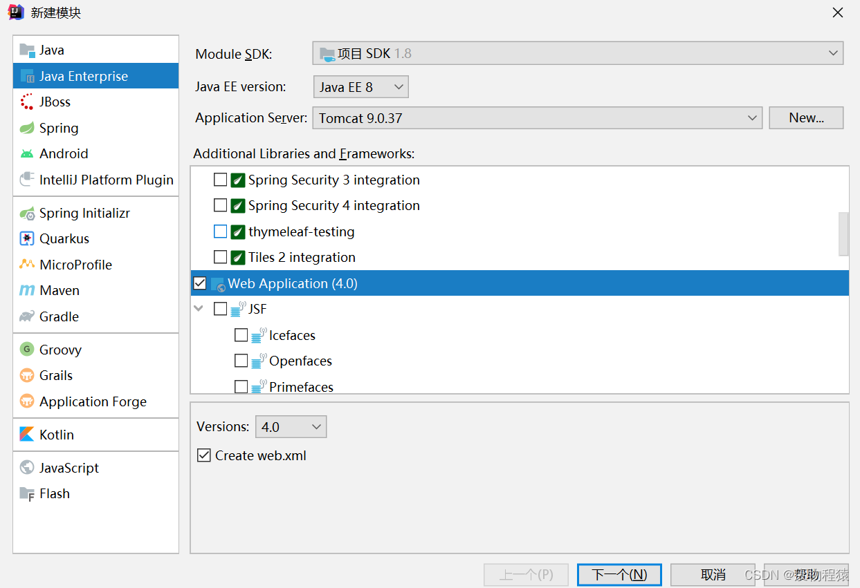The height and width of the screenshot is (588, 860).
Task: Click the Maven 'm' icon
Action: [x=27, y=290]
